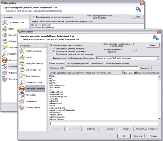Click the Окно подсказки icon in front window
163x141 pixels.
point(22,76)
